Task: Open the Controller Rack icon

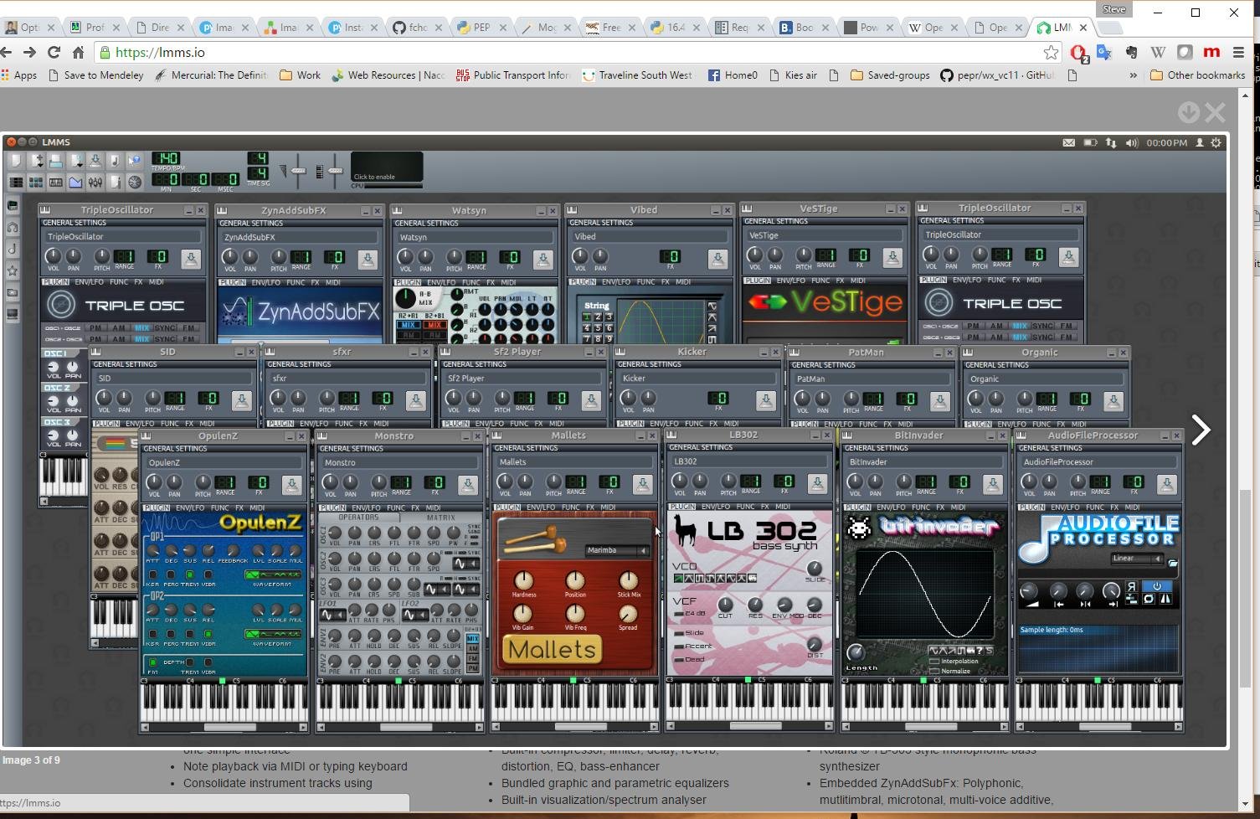Action: [x=134, y=182]
